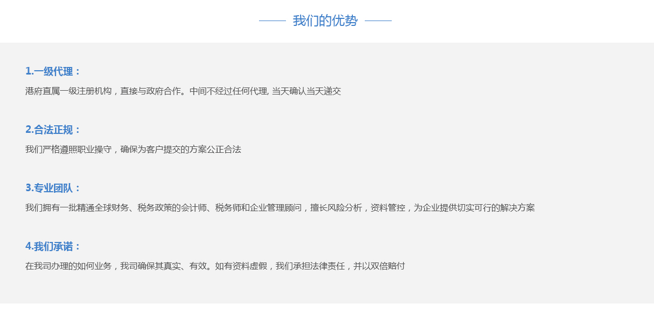The height and width of the screenshot is (310, 654).
Task: Click the phrase 当天确认当天递交
Action: [306, 91]
